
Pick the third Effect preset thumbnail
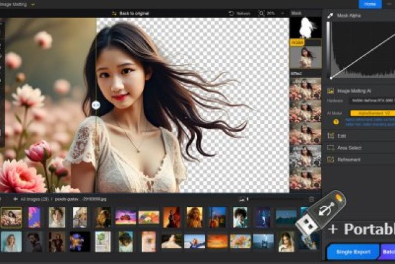click(x=305, y=133)
